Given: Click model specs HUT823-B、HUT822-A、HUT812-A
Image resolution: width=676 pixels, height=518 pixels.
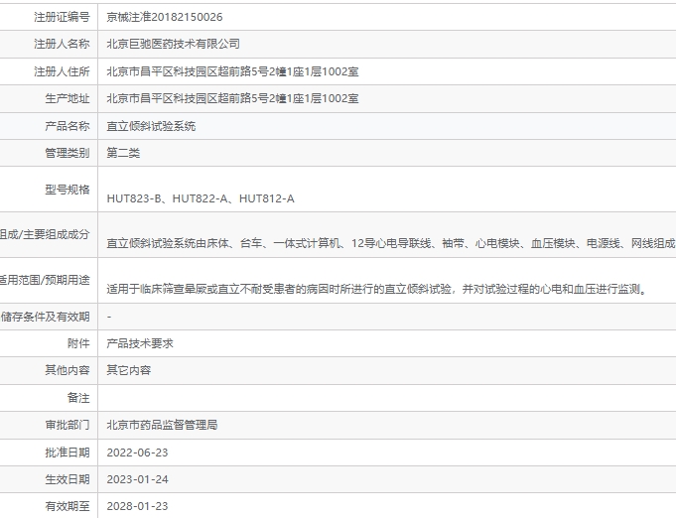Looking at the screenshot, I should (x=201, y=198).
